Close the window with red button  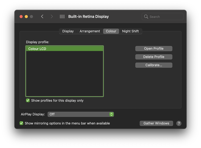point(21,17)
